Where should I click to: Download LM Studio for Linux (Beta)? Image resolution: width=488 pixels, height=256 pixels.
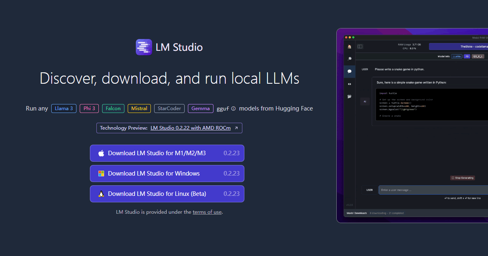tap(167, 194)
